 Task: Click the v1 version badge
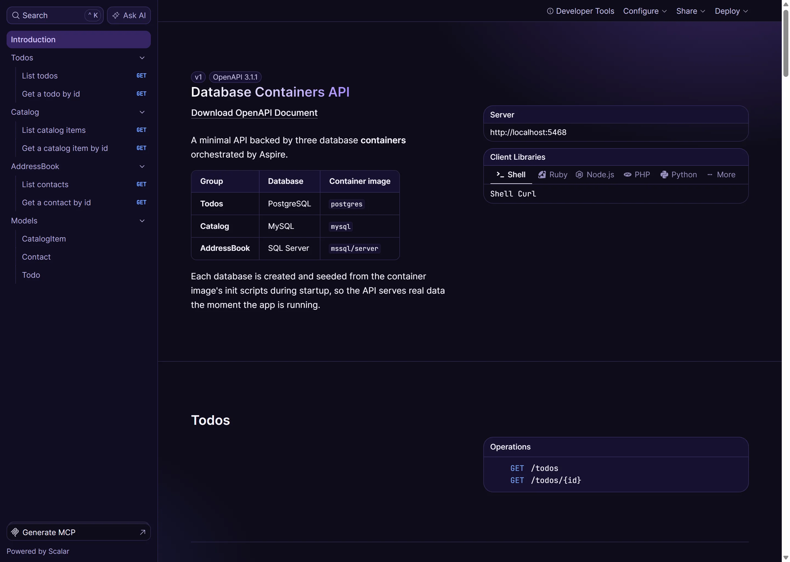point(198,77)
